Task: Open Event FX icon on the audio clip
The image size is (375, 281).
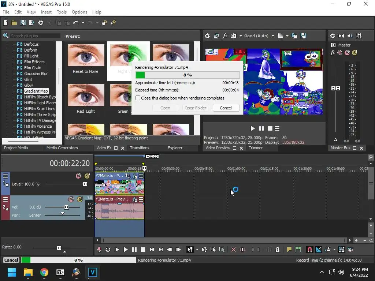Action: coord(135,199)
